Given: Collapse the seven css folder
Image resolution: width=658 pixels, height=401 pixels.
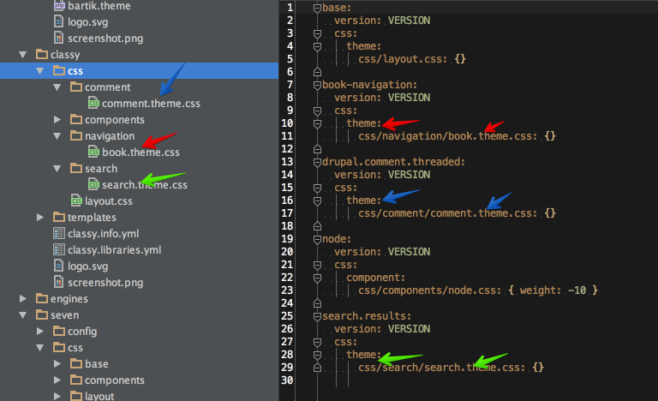Looking at the screenshot, I should [40, 348].
